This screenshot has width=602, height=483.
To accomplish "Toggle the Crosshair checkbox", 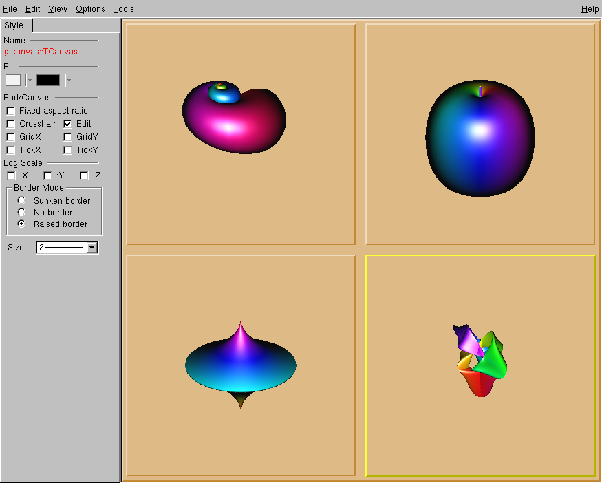I will (11, 124).
